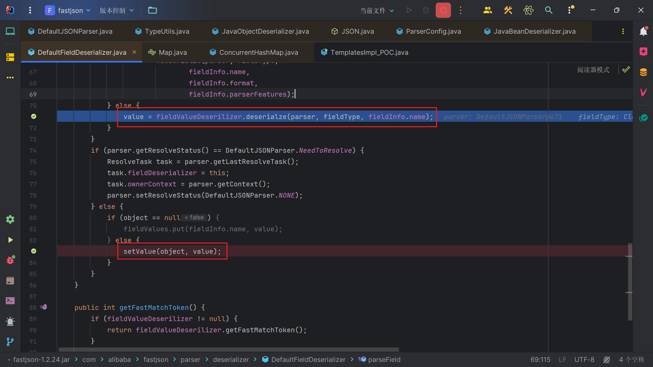Open the atom-shaped AI assistant icon
Screen dimensions: 653x367
coord(529,10)
